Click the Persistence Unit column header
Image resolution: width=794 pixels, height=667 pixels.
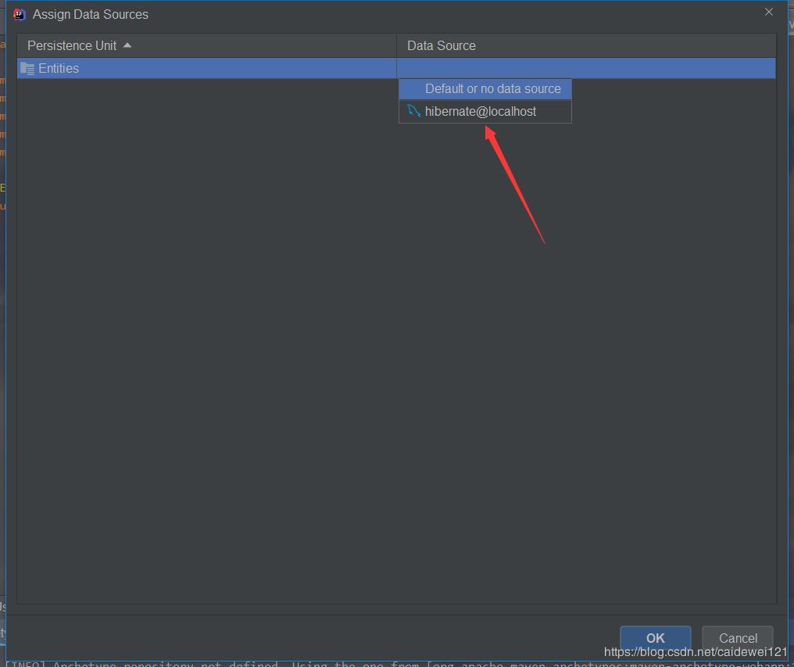click(x=72, y=45)
